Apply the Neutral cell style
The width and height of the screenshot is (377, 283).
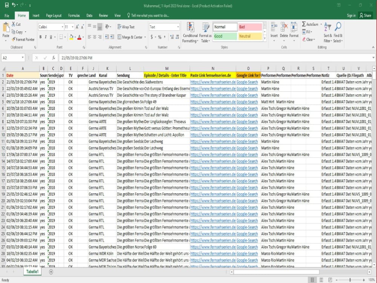point(250,36)
